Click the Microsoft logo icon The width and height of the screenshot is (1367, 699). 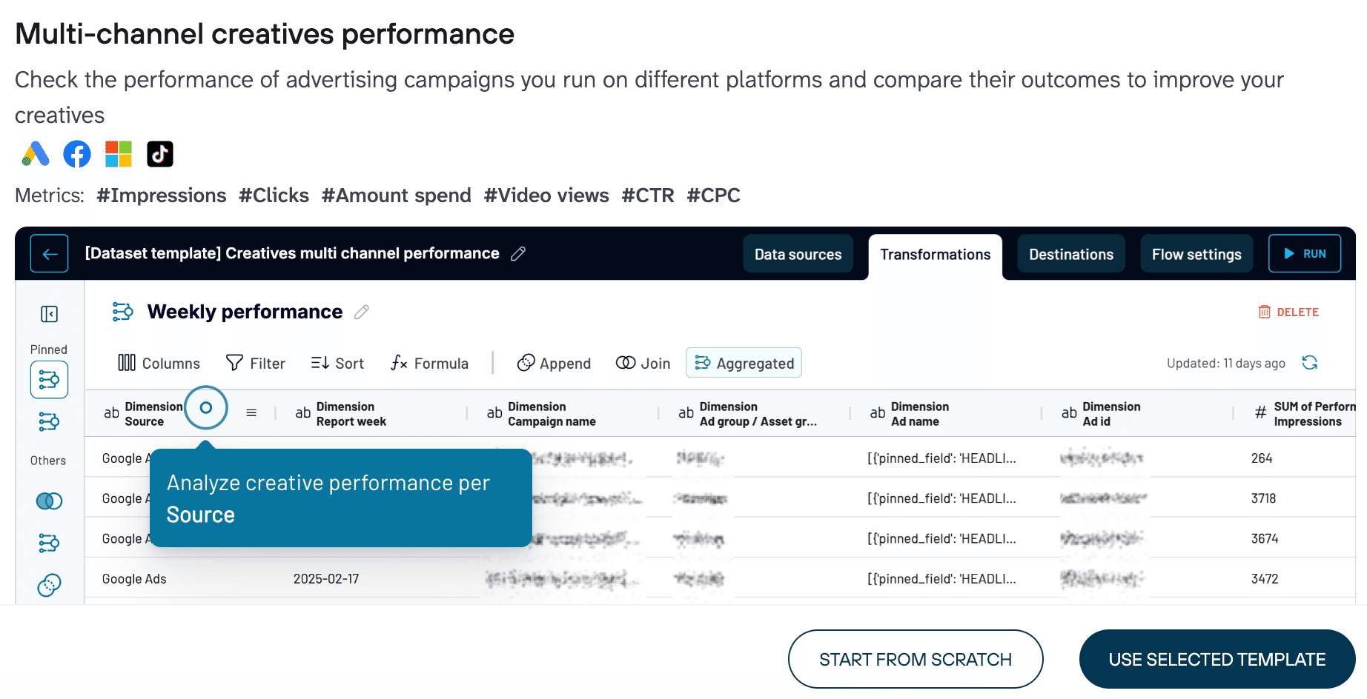[x=119, y=154]
